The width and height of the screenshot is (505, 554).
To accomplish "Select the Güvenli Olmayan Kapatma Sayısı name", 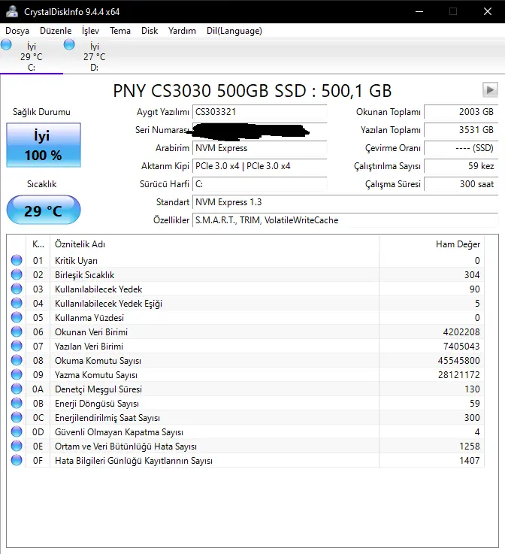I will 119,432.
